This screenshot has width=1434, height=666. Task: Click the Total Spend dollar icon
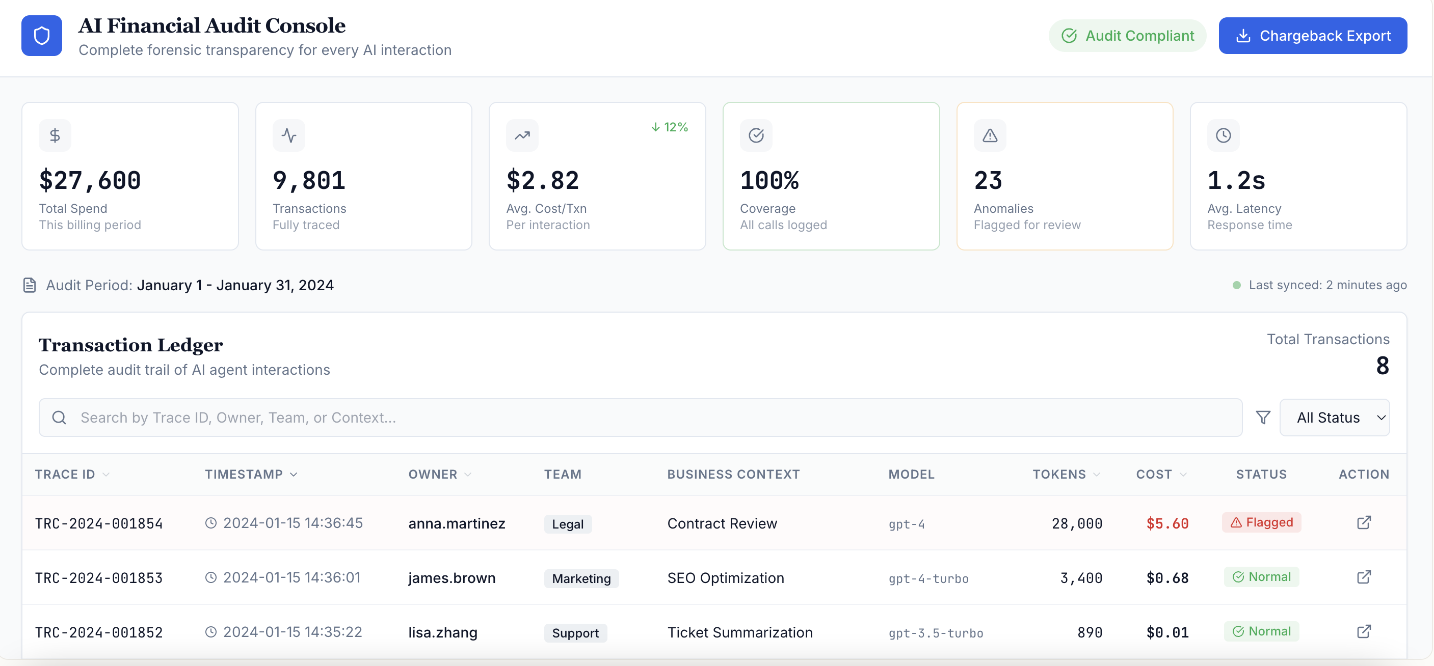coord(55,135)
